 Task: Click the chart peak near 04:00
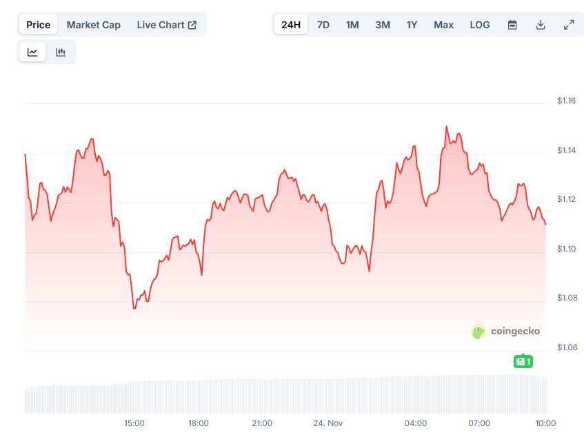click(x=447, y=128)
